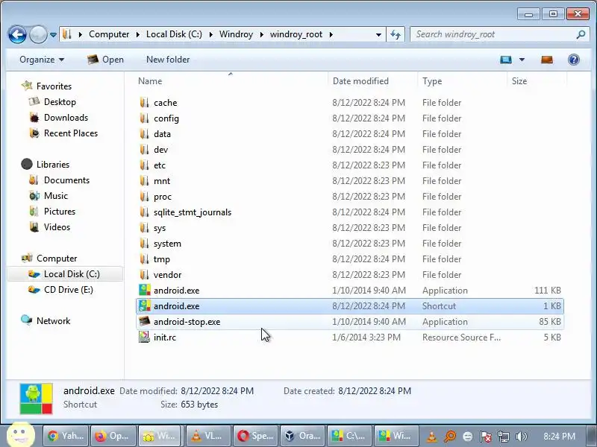Select the cache folder icon
Screen dimensions: 597x447
(x=144, y=103)
